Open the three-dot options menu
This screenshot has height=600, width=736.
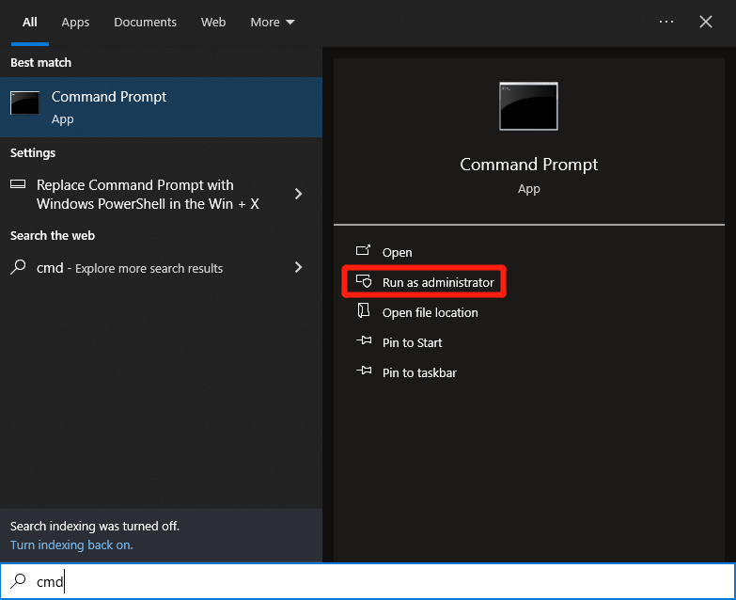click(x=666, y=22)
